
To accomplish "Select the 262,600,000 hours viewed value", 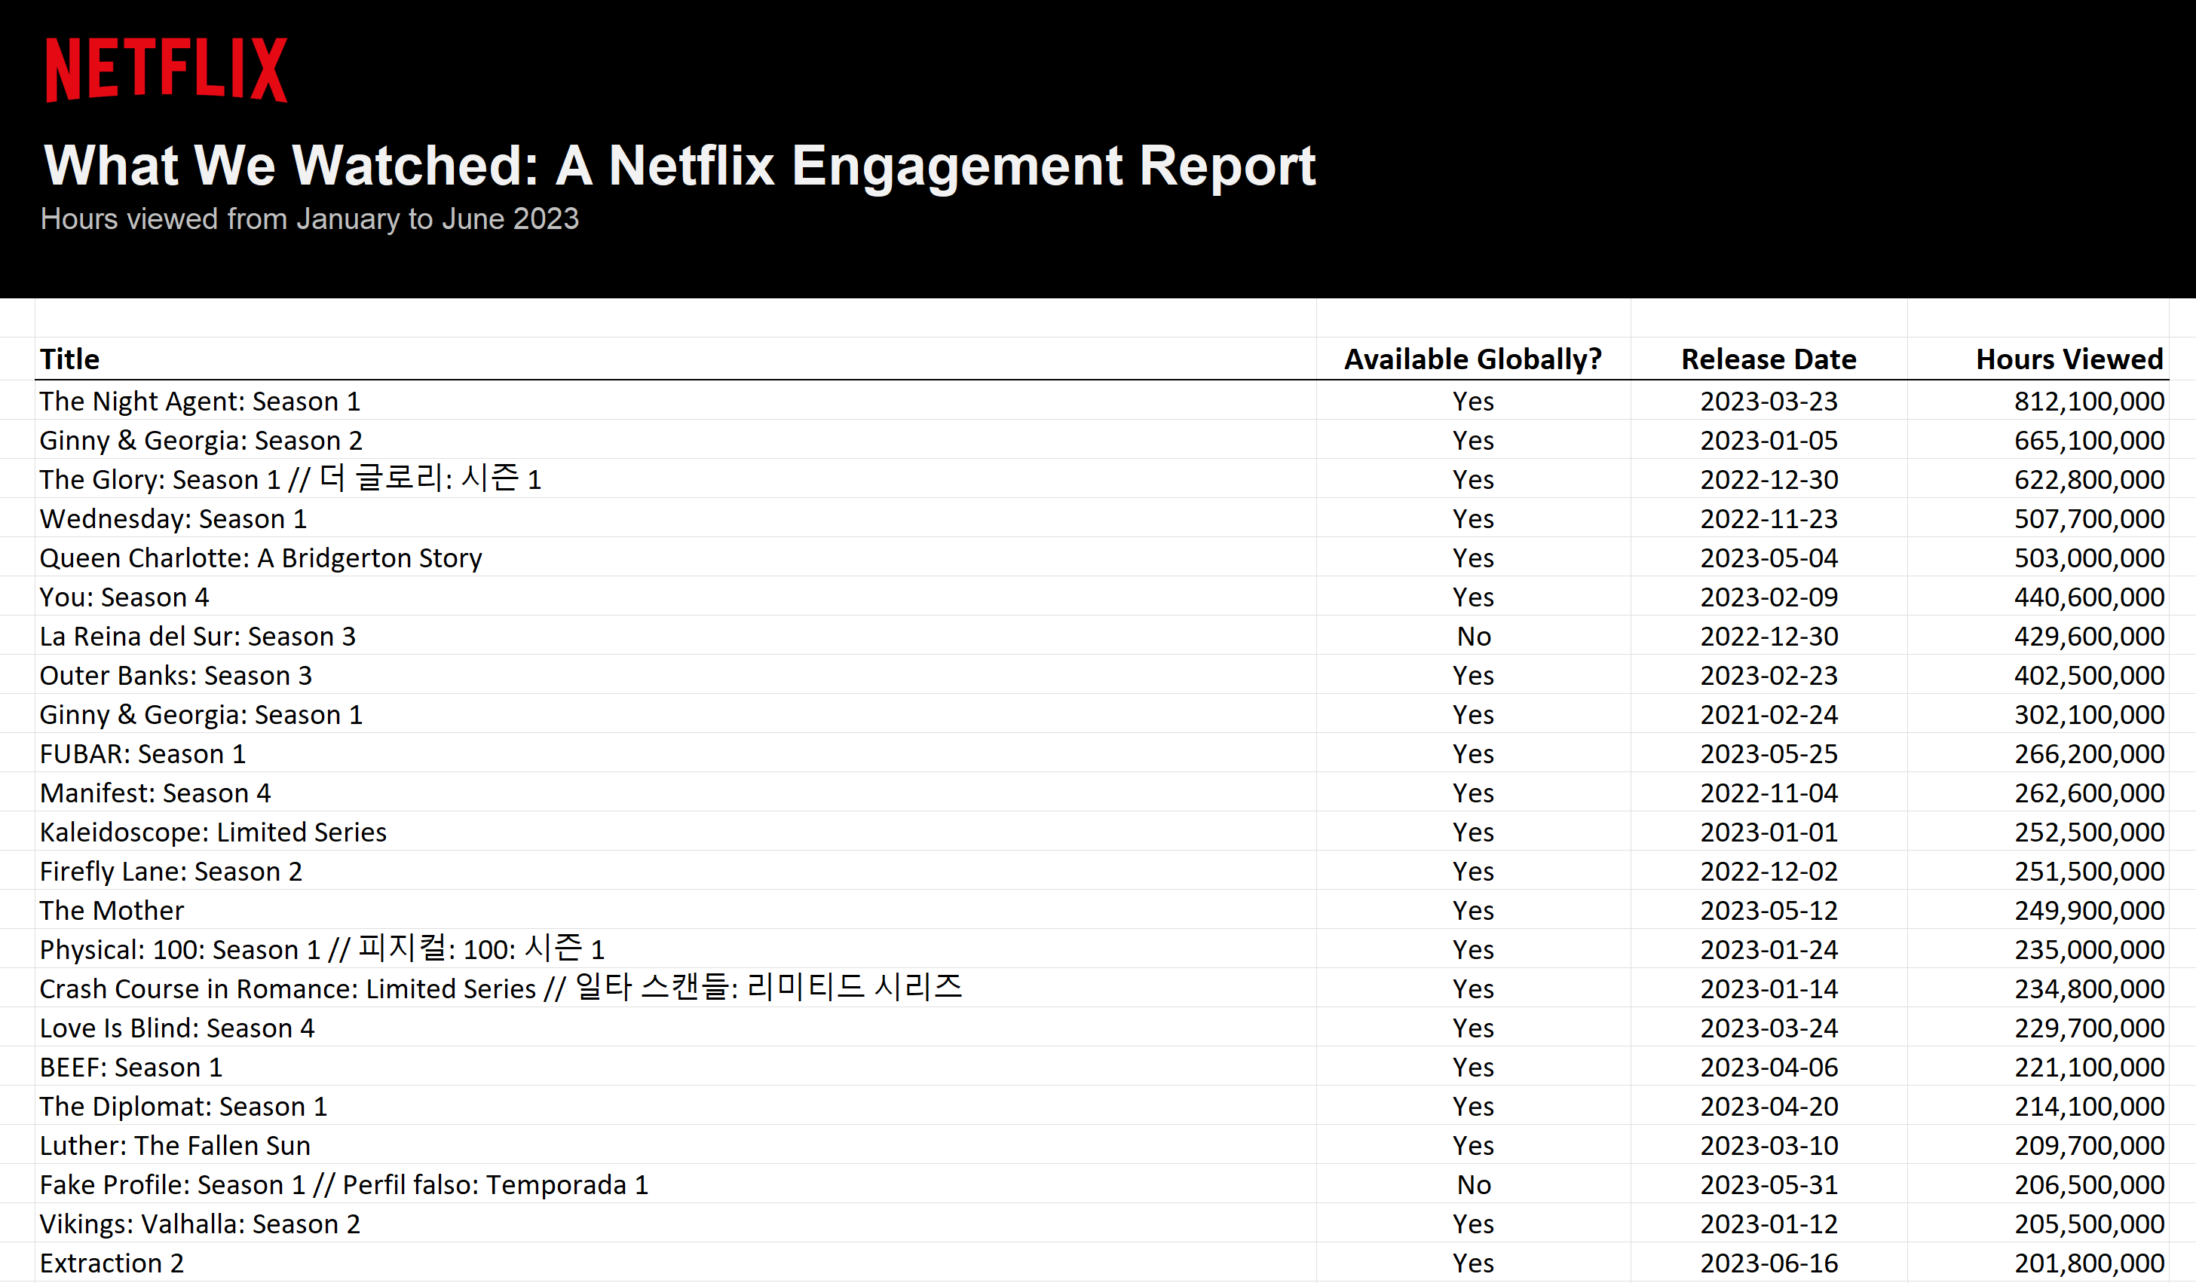I will [x=2089, y=793].
